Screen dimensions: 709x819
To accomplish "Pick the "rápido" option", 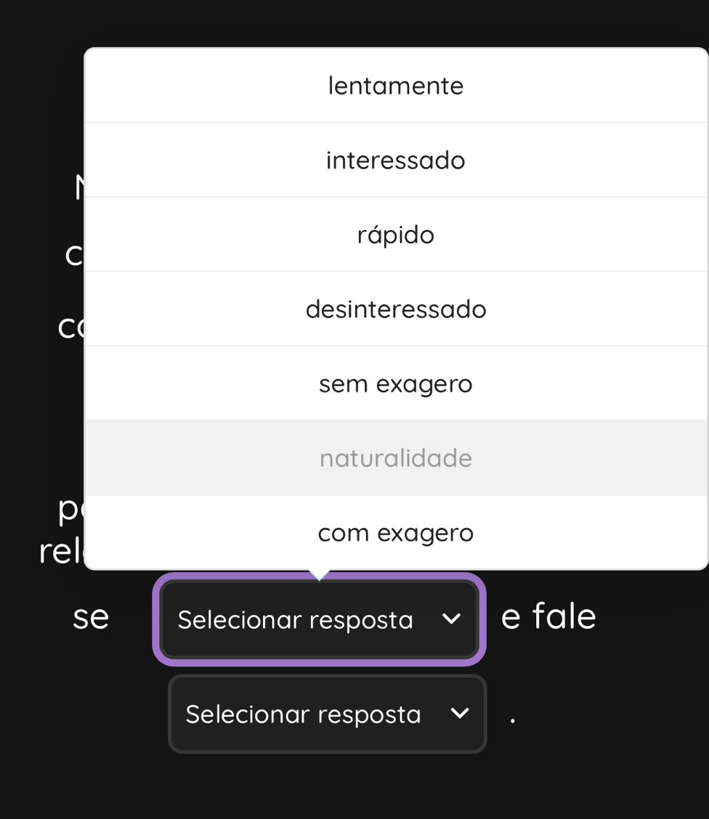I will [395, 235].
